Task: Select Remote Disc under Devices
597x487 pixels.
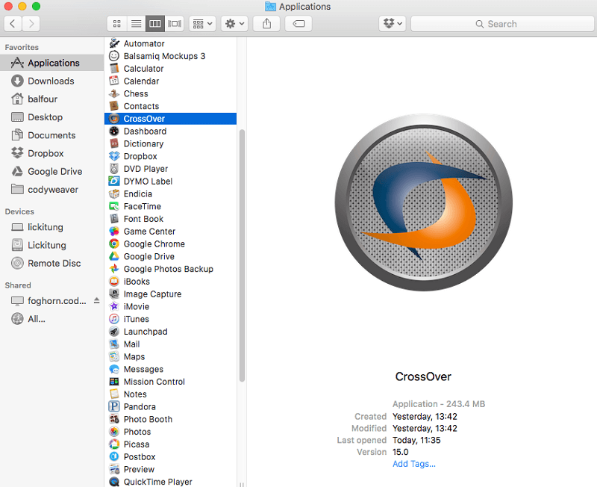Action: tap(54, 263)
